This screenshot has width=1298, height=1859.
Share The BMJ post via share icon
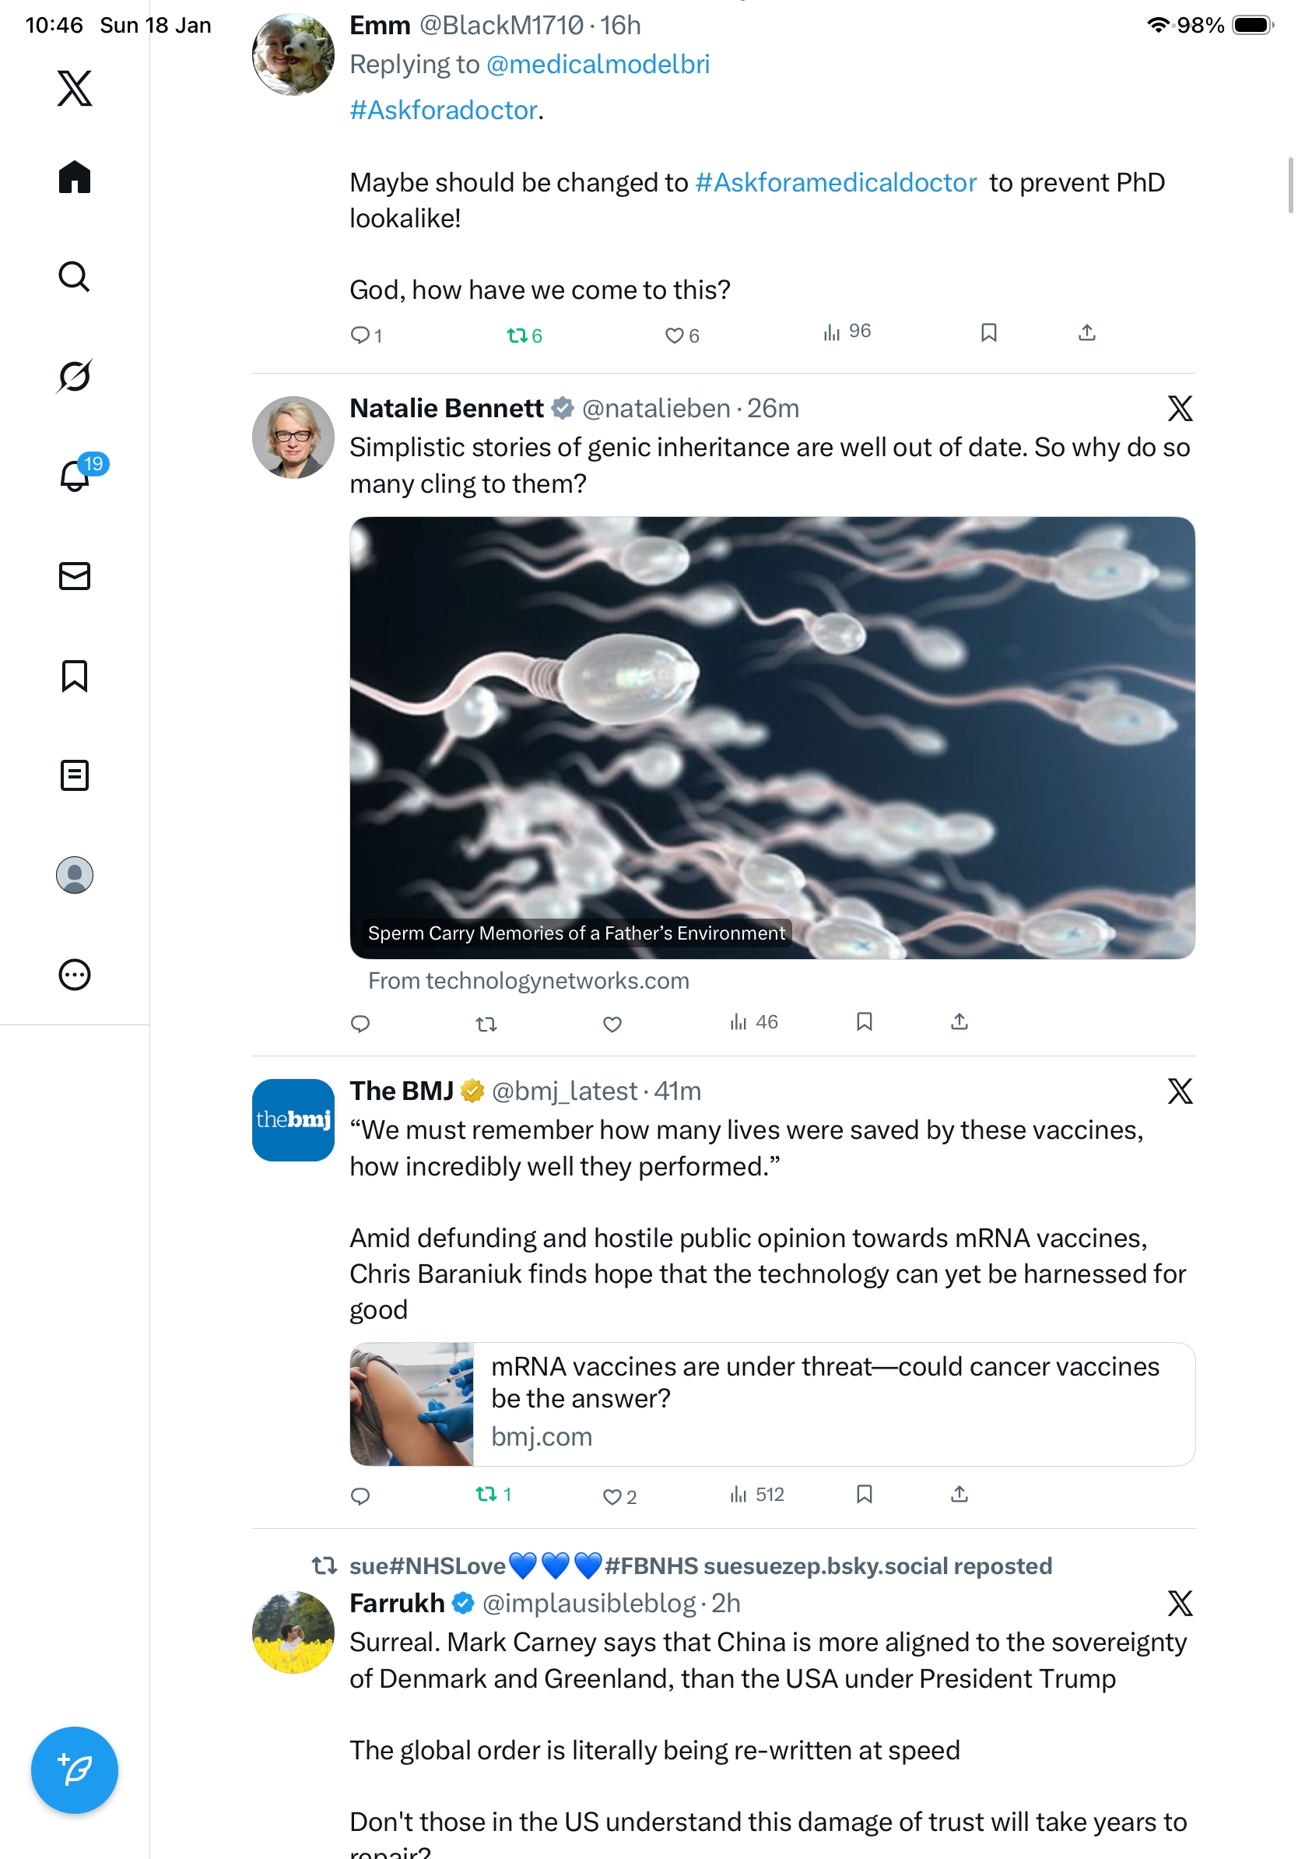click(x=959, y=1494)
